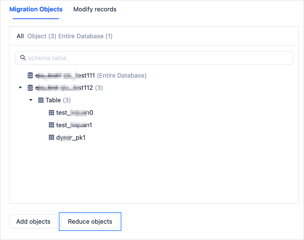Click the table icon of the table ending in 0
Viewport: 304px width, 240px height.
(x=51, y=113)
